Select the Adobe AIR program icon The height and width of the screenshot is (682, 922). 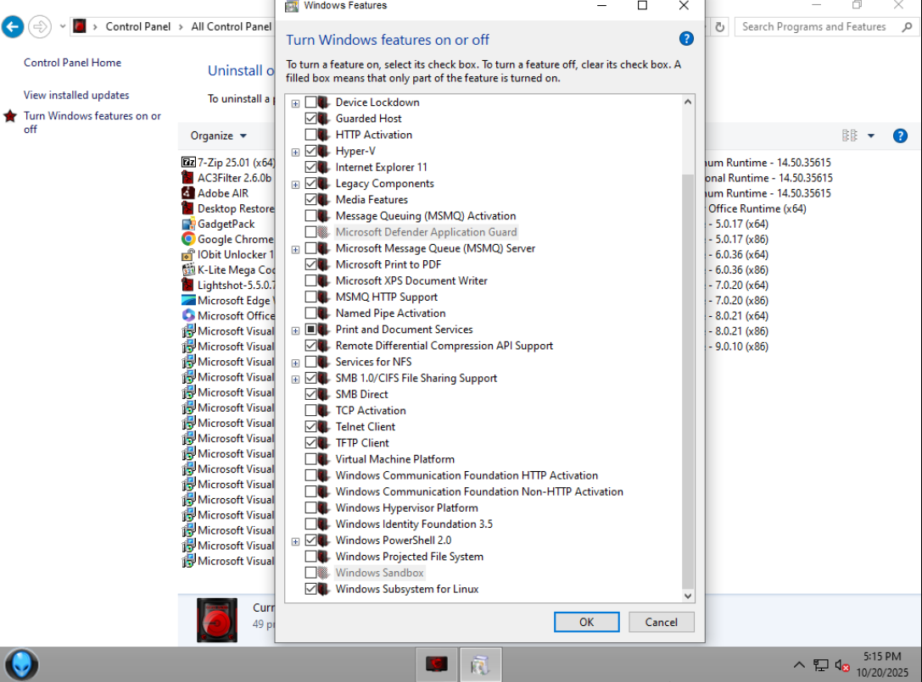click(188, 192)
